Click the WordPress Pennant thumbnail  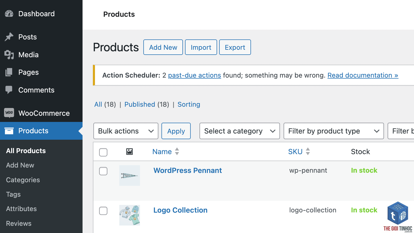point(130,176)
